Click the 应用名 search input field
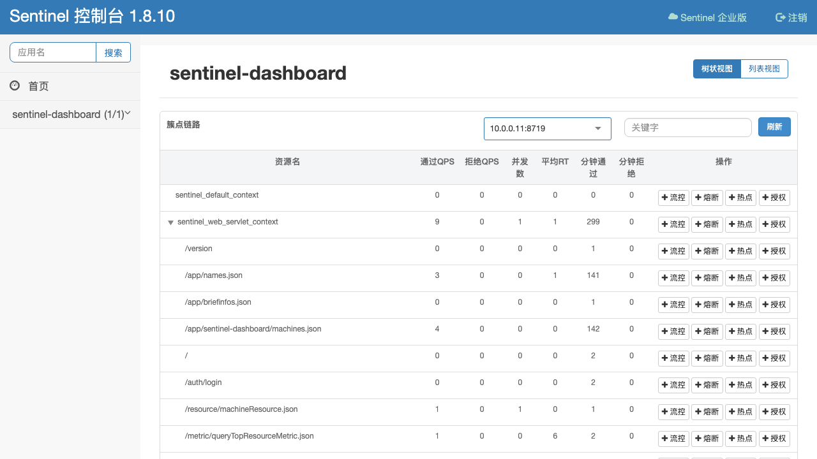This screenshot has width=817, height=459. [x=53, y=52]
